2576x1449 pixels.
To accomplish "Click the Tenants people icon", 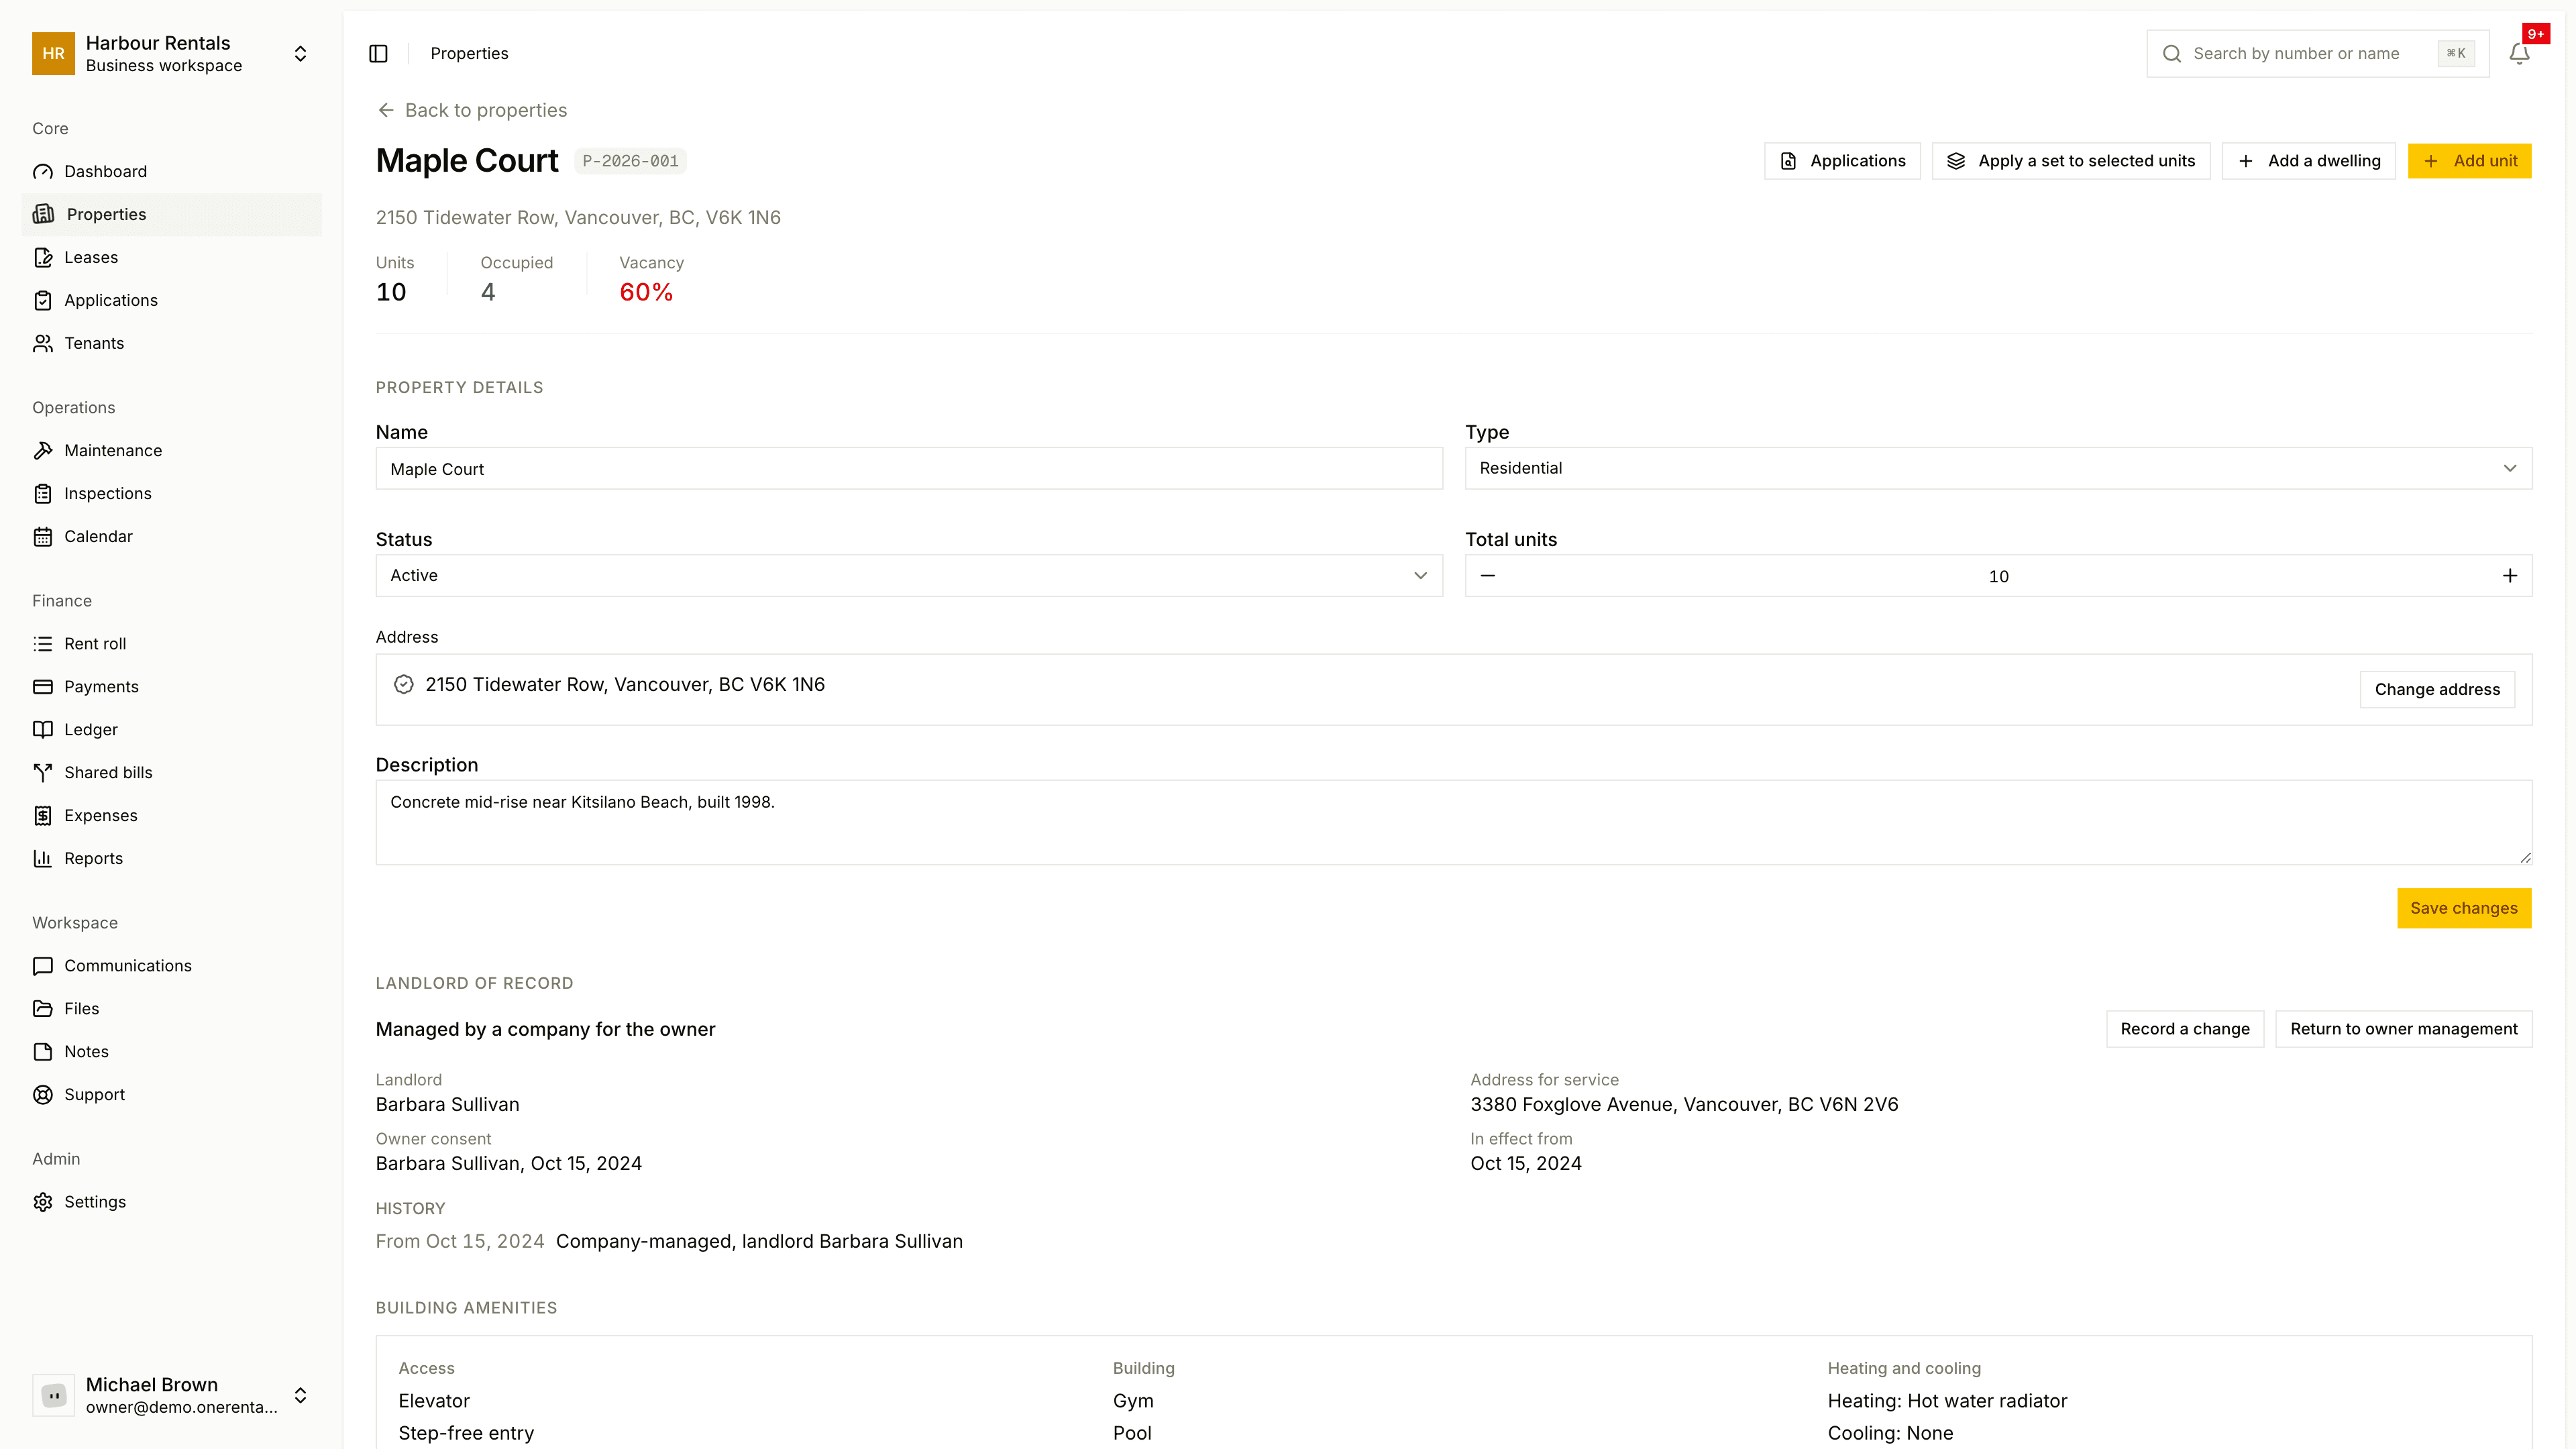I will 43,343.
